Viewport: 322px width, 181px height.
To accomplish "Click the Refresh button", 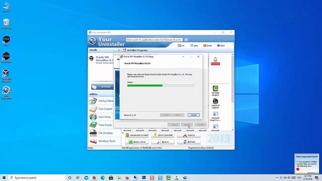I will pos(189,142).
